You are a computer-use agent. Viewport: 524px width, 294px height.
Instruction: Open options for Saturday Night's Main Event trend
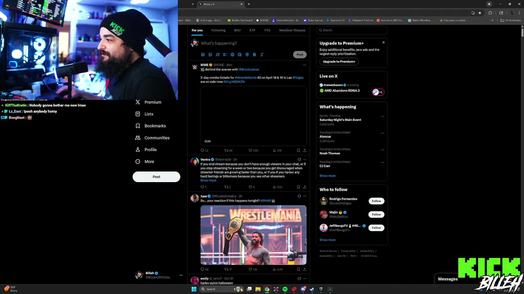(382, 116)
